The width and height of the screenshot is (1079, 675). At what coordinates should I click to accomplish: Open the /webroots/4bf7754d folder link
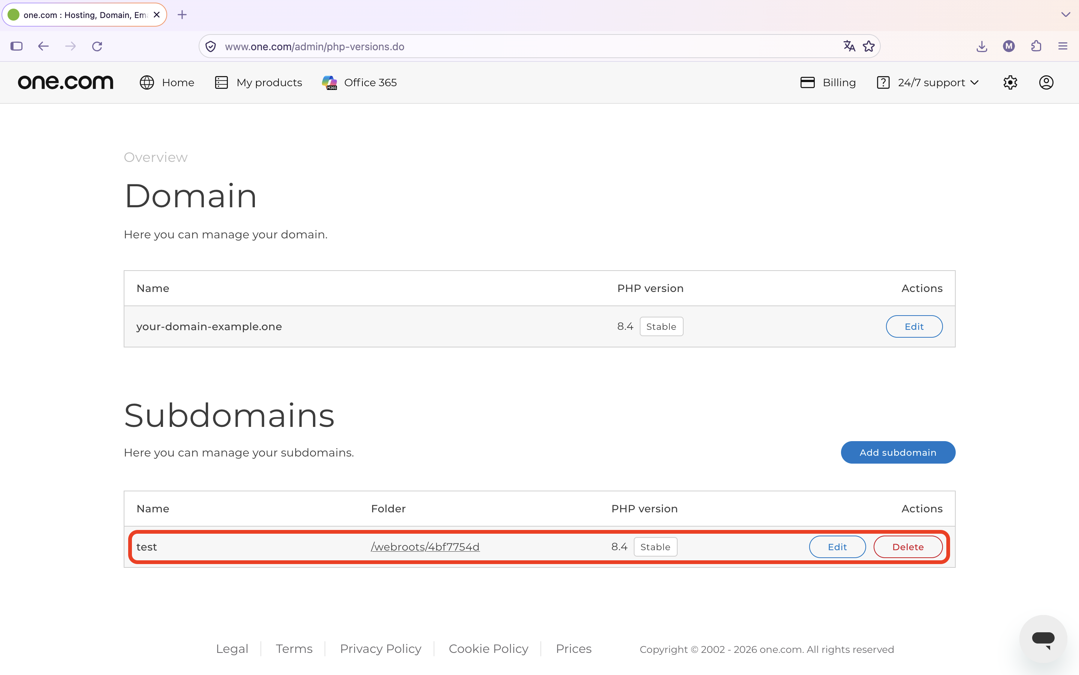pyautogui.click(x=425, y=547)
